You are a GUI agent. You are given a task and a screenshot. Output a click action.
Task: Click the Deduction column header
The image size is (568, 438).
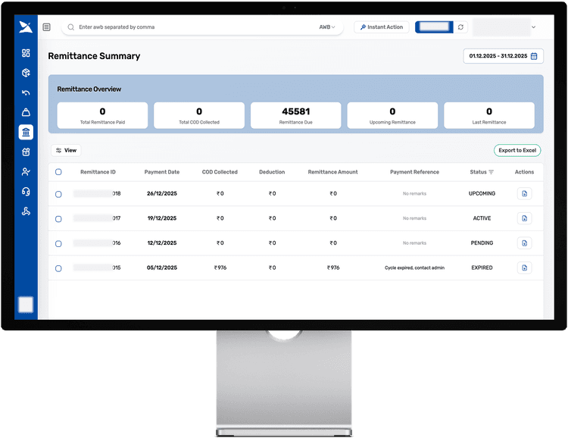pyautogui.click(x=272, y=172)
